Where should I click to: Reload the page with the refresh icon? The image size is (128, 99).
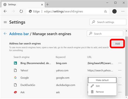click(21, 11)
